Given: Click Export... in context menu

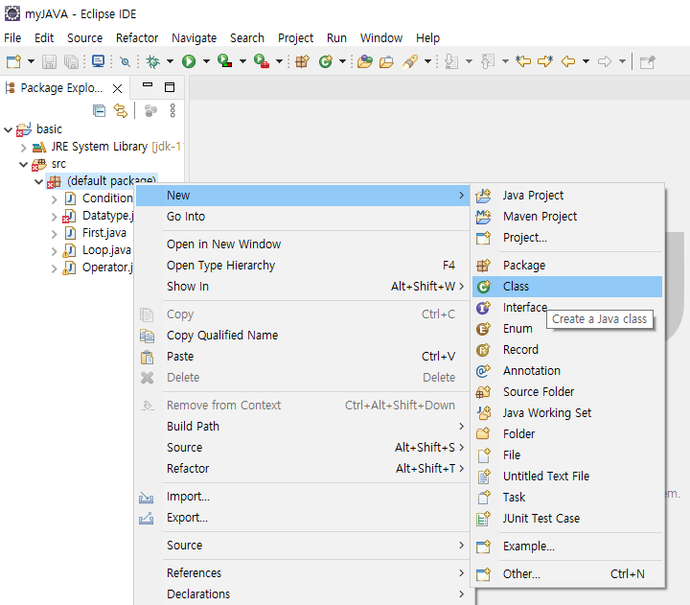Looking at the screenshot, I should click(303, 518).
